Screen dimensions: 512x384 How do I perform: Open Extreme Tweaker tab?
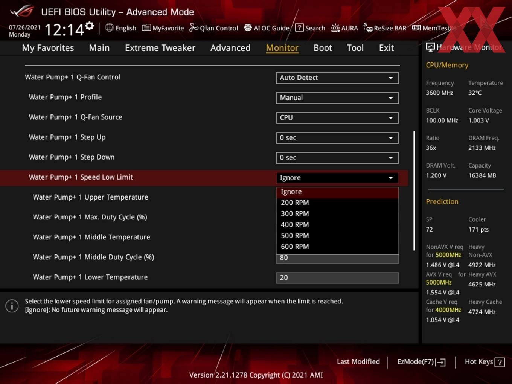click(160, 48)
